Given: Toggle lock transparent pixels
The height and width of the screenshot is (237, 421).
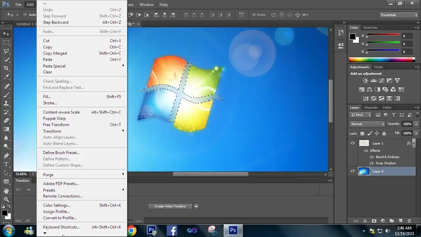Looking at the screenshot, I should coord(362,133).
